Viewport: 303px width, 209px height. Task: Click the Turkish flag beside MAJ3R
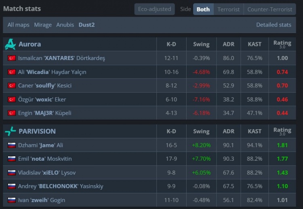click(11, 113)
